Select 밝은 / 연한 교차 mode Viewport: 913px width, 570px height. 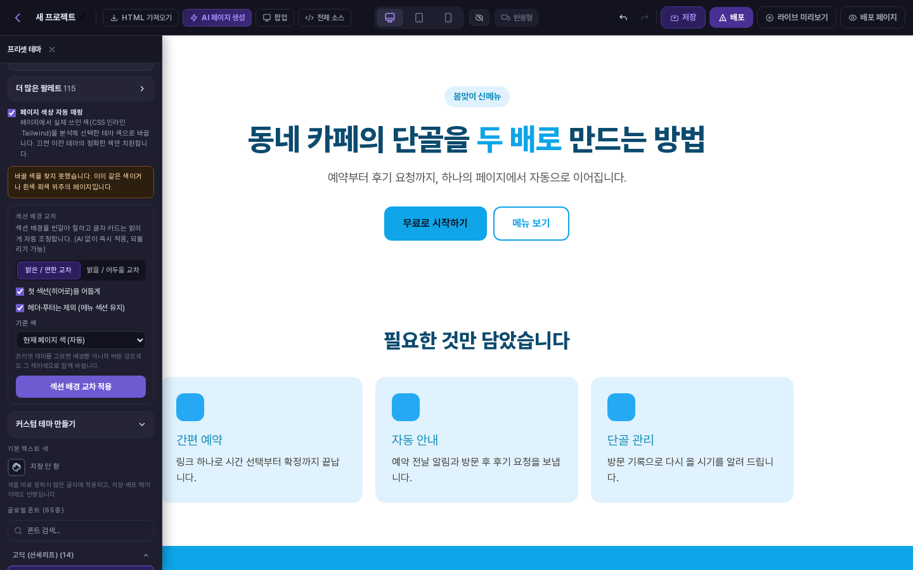click(49, 270)
